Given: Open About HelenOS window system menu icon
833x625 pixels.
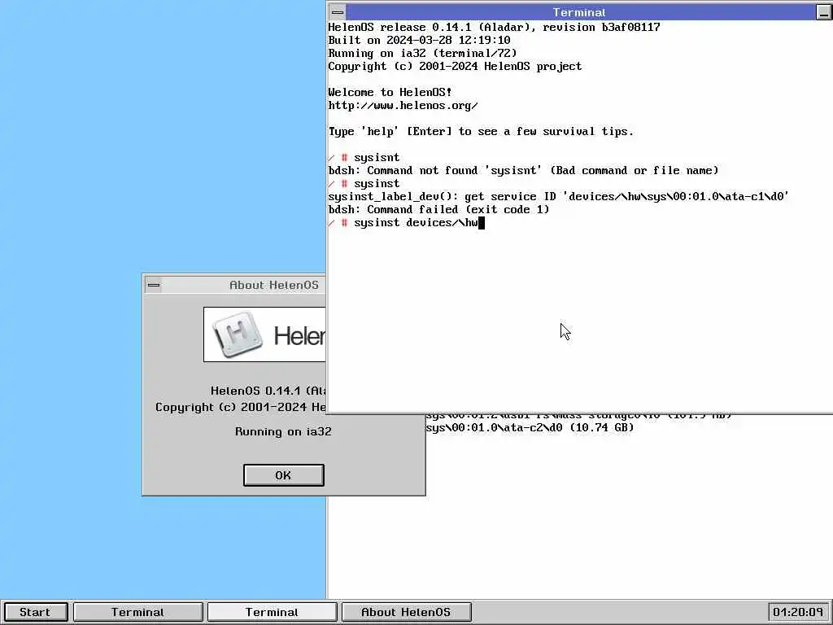Looking at the screenshot, I should click(x=154, y=285).
